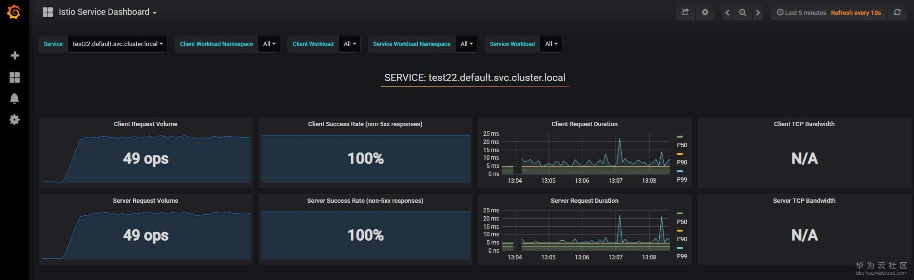The image size is (914, 280).
Task: Toggle P50 series in Server Request Duration legend
Action: [x=682, y=222]
